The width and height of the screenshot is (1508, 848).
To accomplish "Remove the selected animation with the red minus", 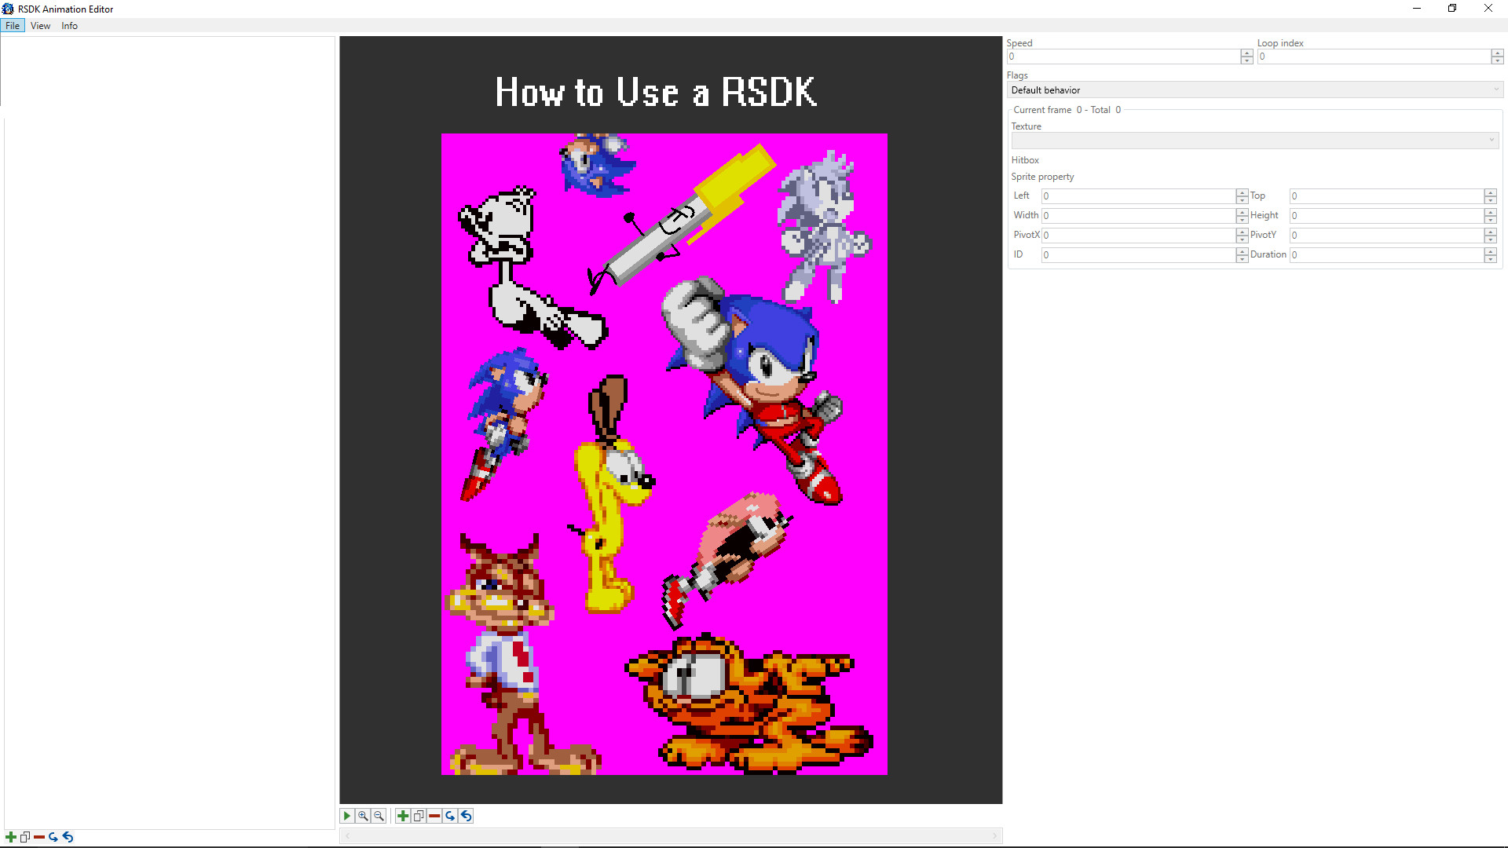I will (x=38, y=837).
